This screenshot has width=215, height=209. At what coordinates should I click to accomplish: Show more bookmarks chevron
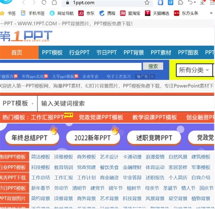(211, 13)
